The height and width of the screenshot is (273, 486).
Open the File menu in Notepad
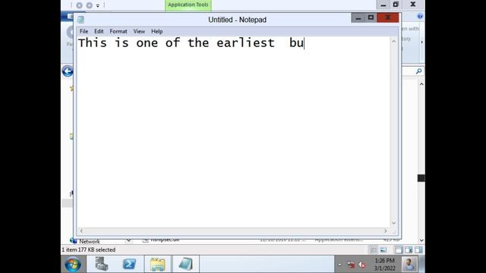click(84, 31)
